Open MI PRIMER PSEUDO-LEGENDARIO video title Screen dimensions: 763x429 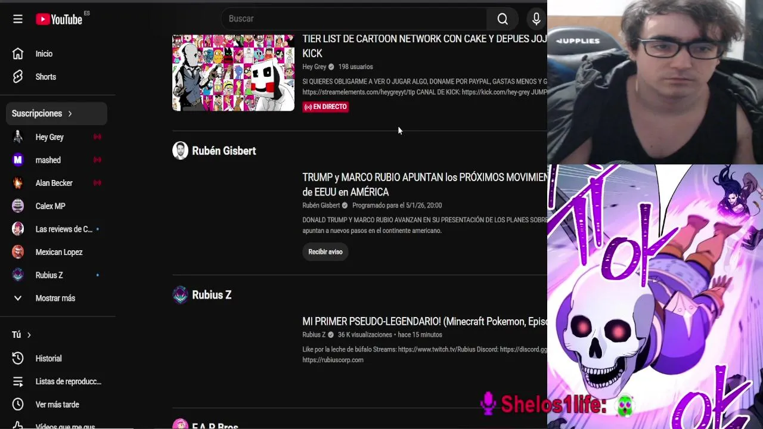click(424, 322)
